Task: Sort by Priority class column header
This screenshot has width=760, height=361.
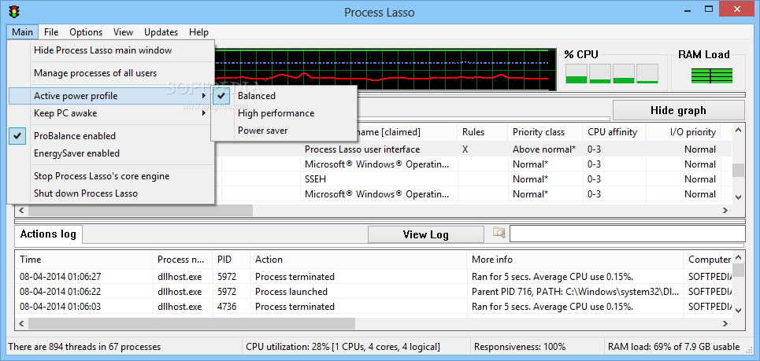Action: pos(545,132)
